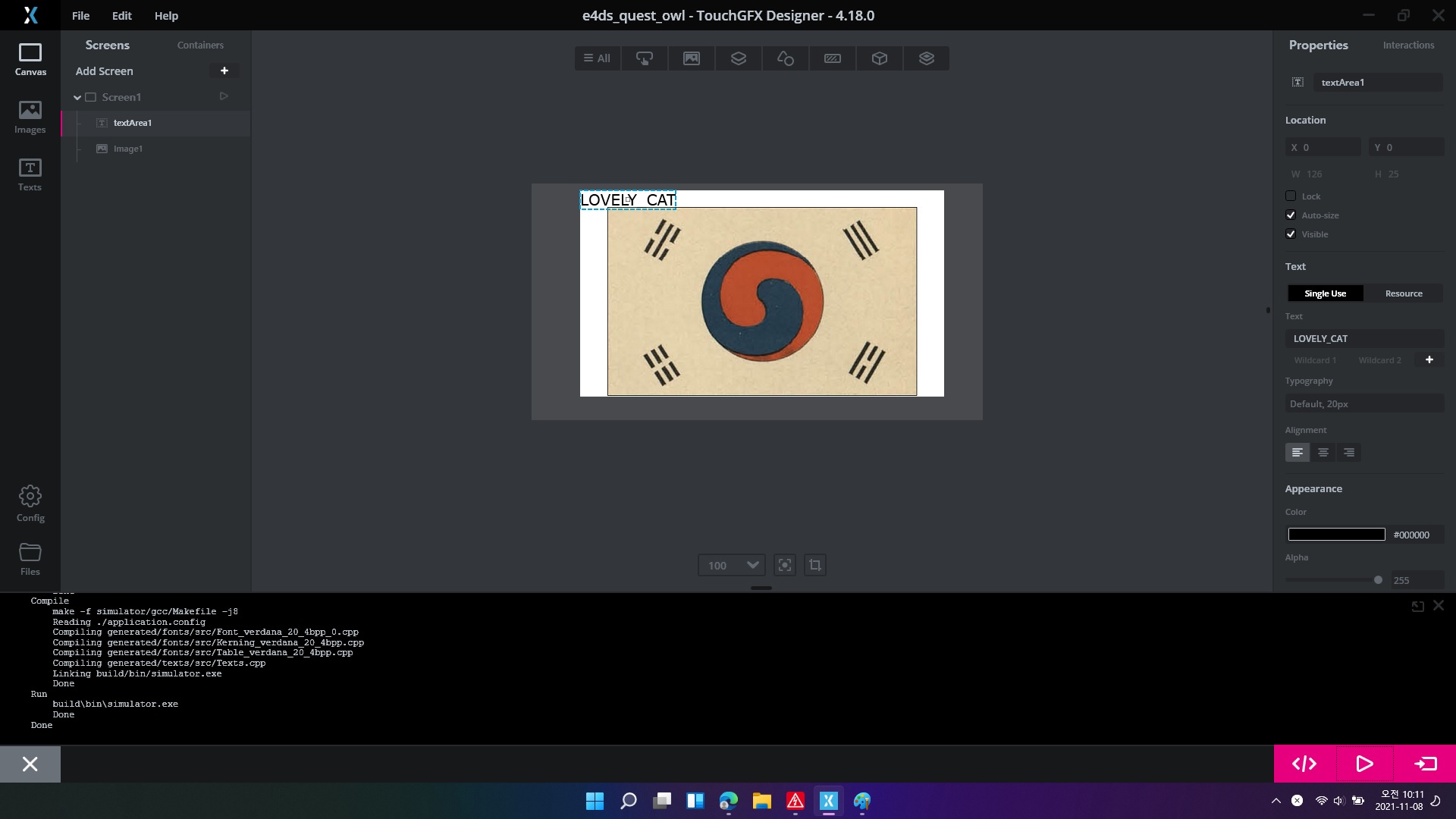Generate code with the code icon
The width and height of the screenshot is (1456, 819).
coord(1304,764)
